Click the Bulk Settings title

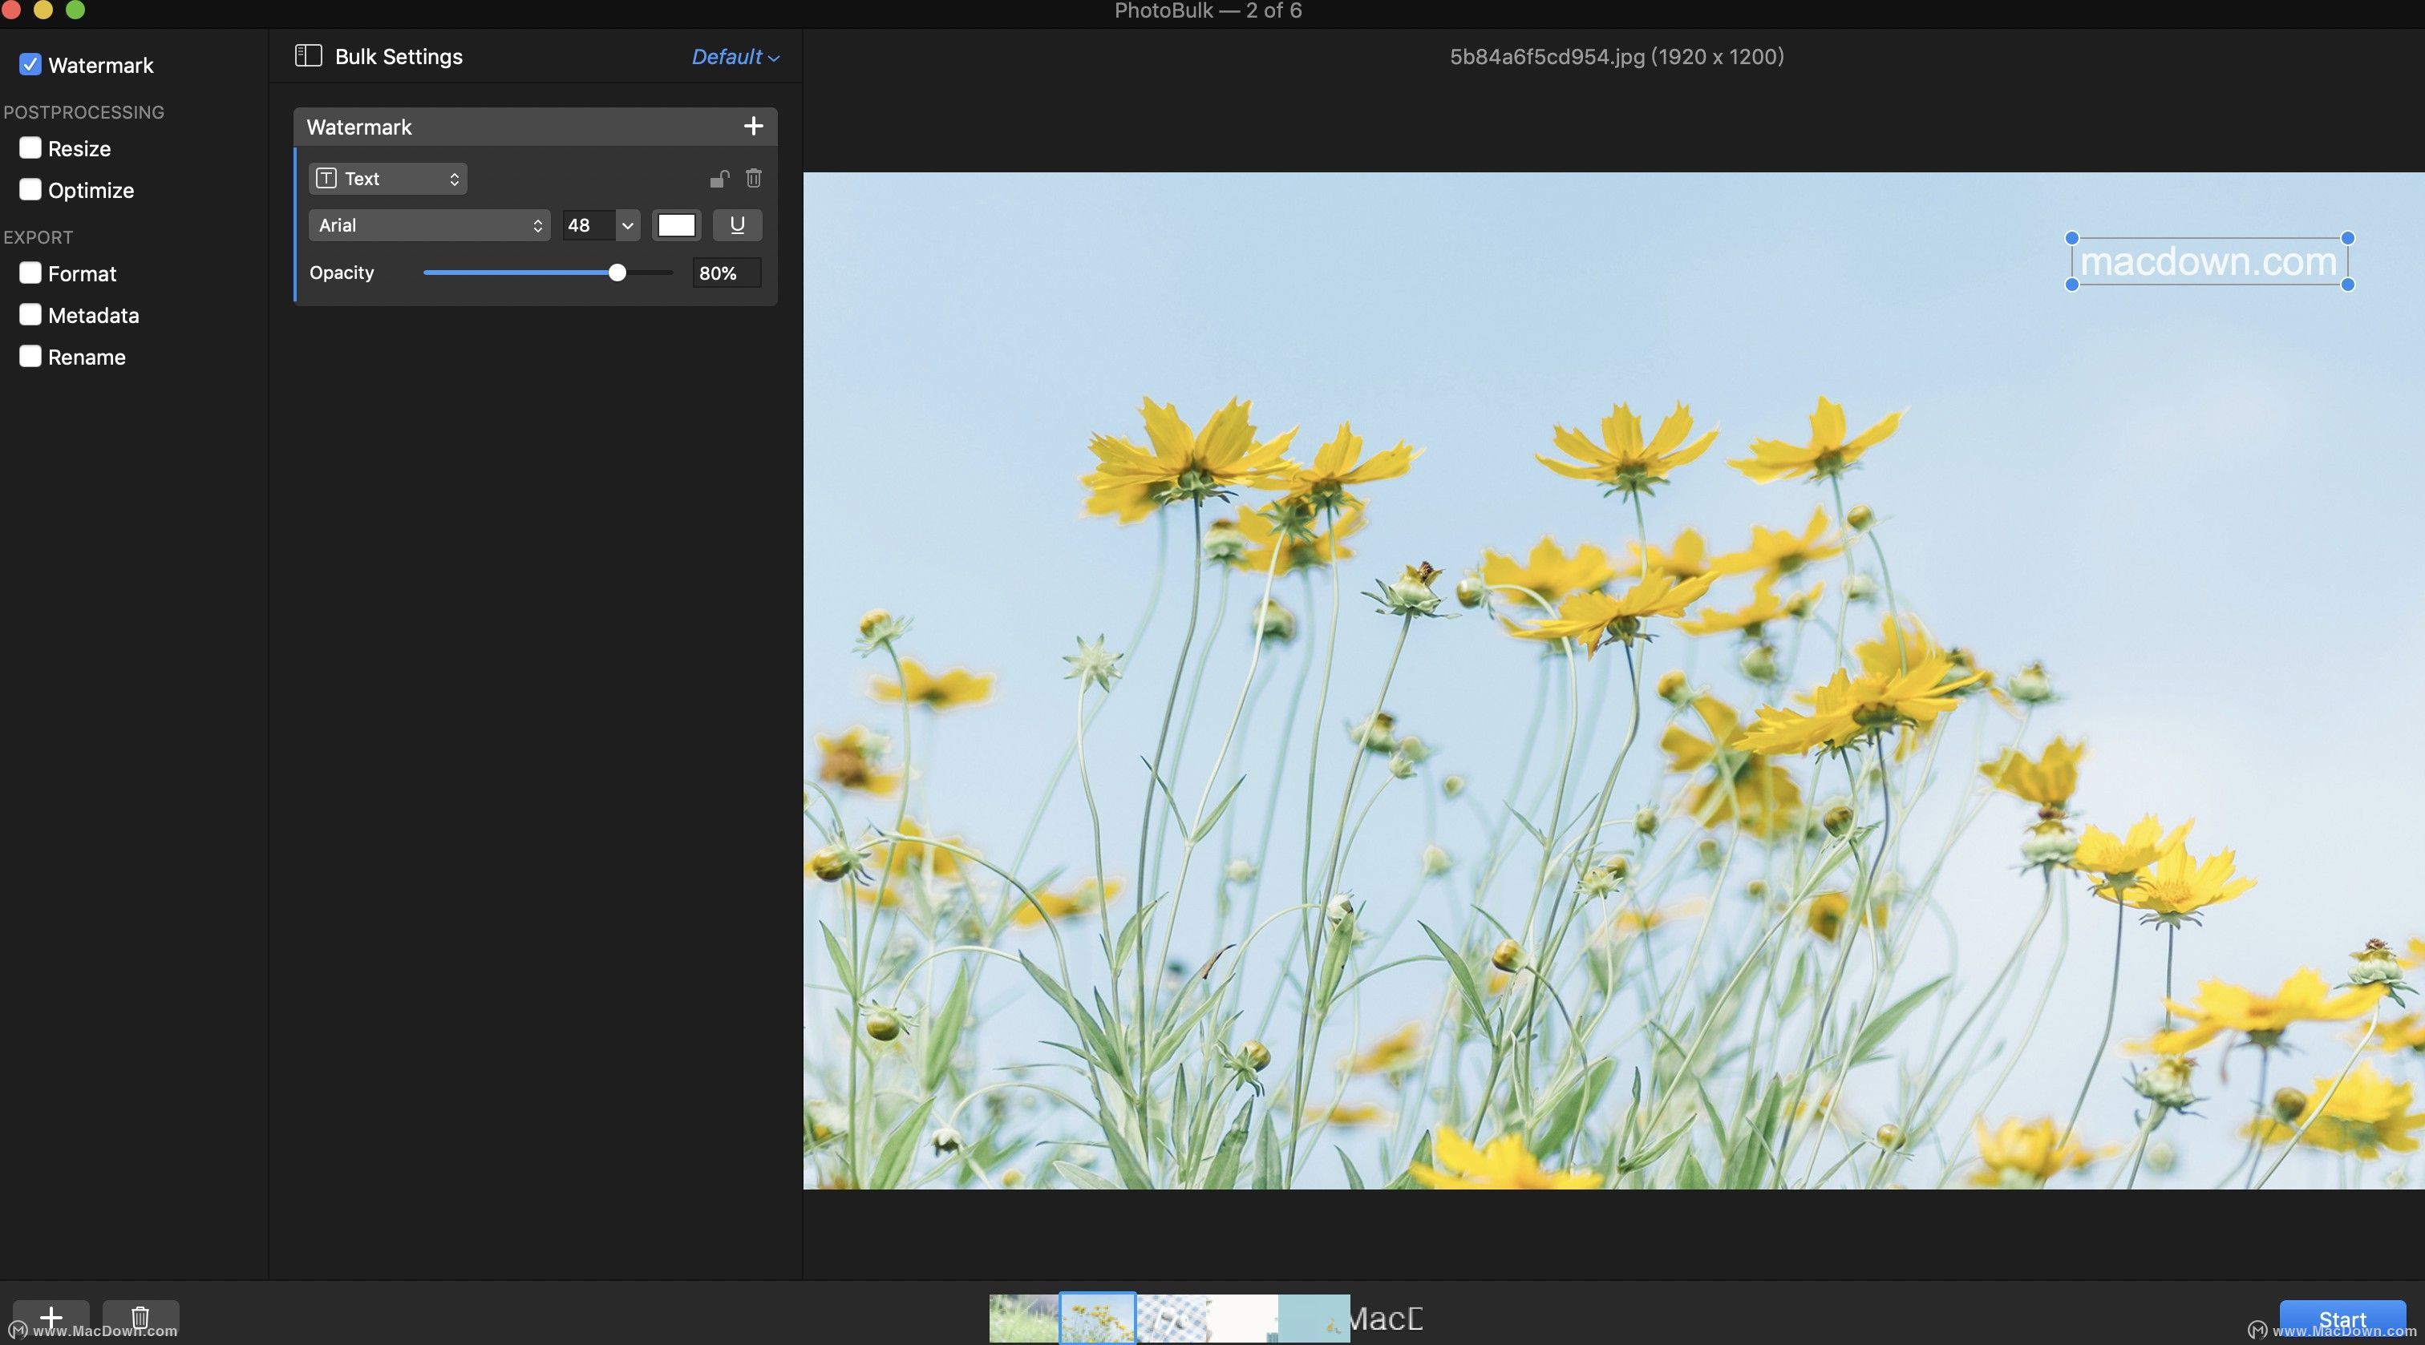(399, 56)
